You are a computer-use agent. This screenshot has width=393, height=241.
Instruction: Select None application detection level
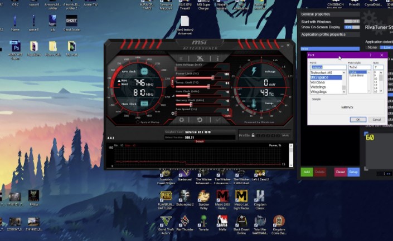(372, 47)
